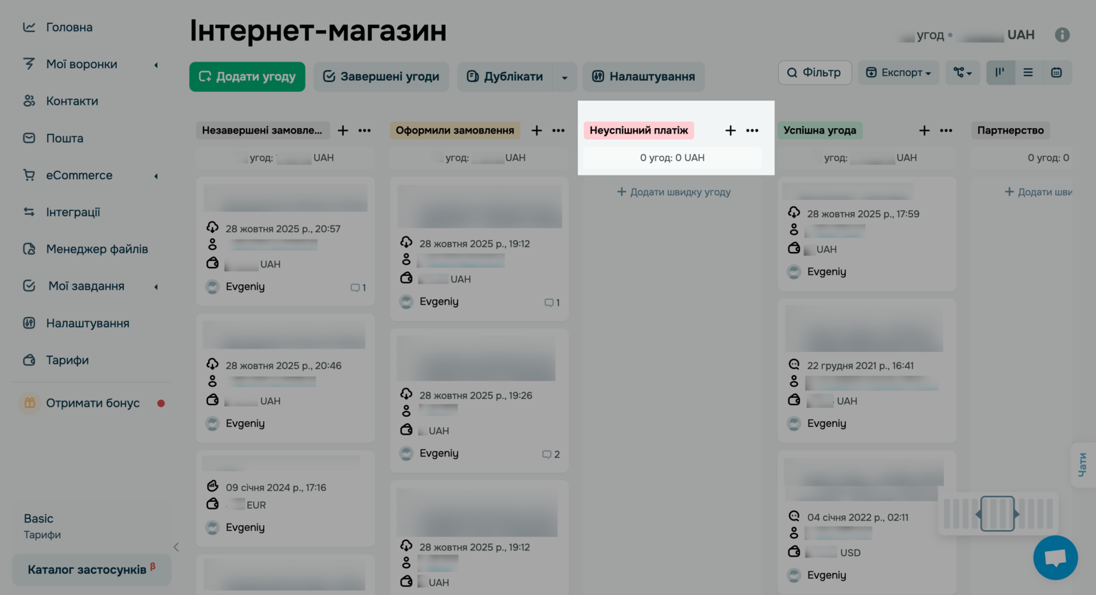Open Оформили замовлення column options menu
Viewport: 1096px width, 595px height.
pos(558,130)
